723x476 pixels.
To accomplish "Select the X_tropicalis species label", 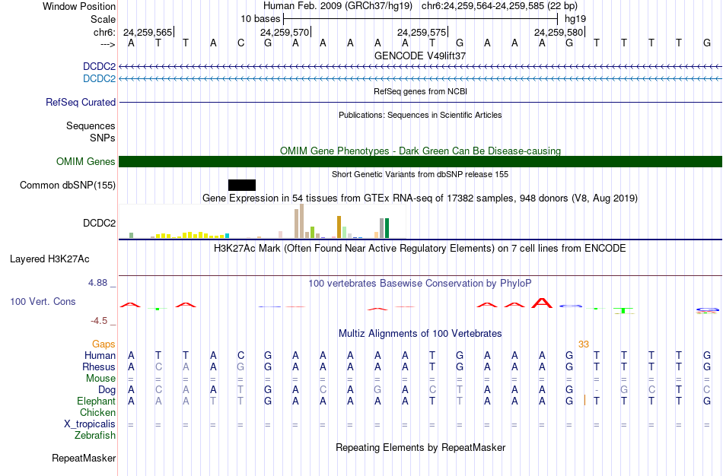I will (90, 424).
